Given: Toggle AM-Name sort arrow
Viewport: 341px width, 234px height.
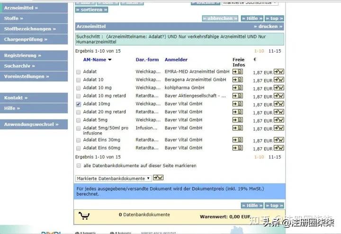Looking at the screenshot, I should [110, 60].
